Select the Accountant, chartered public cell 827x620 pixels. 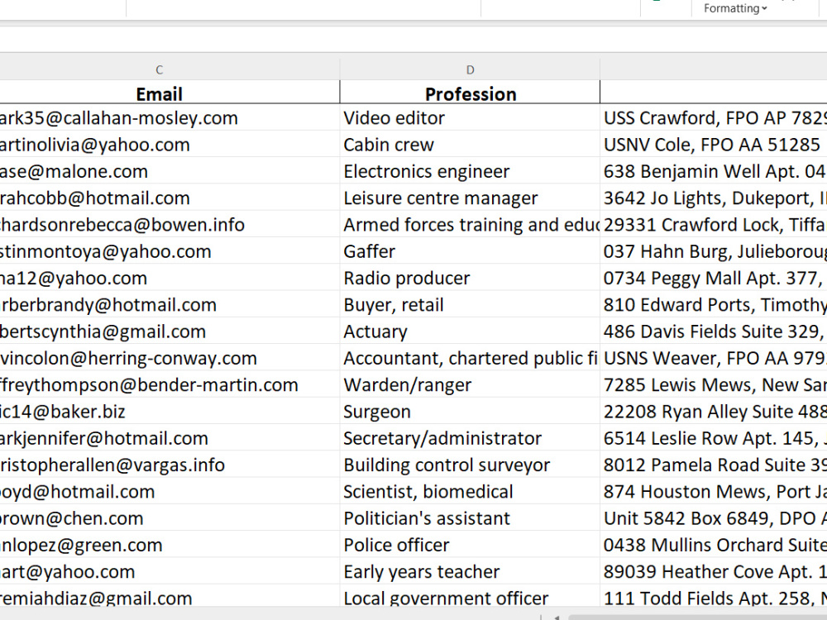[470, 358]
